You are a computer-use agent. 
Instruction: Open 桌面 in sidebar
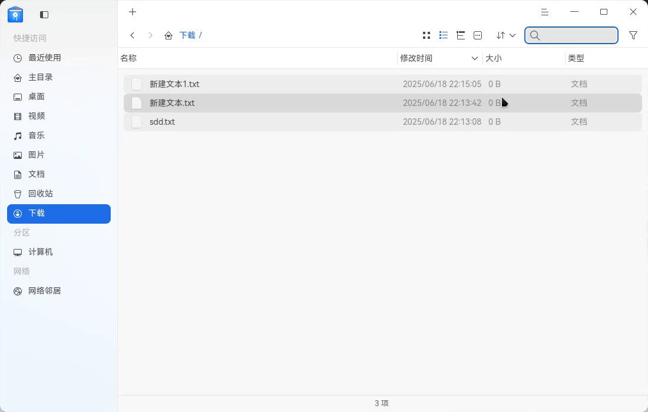tap(59, 97)
